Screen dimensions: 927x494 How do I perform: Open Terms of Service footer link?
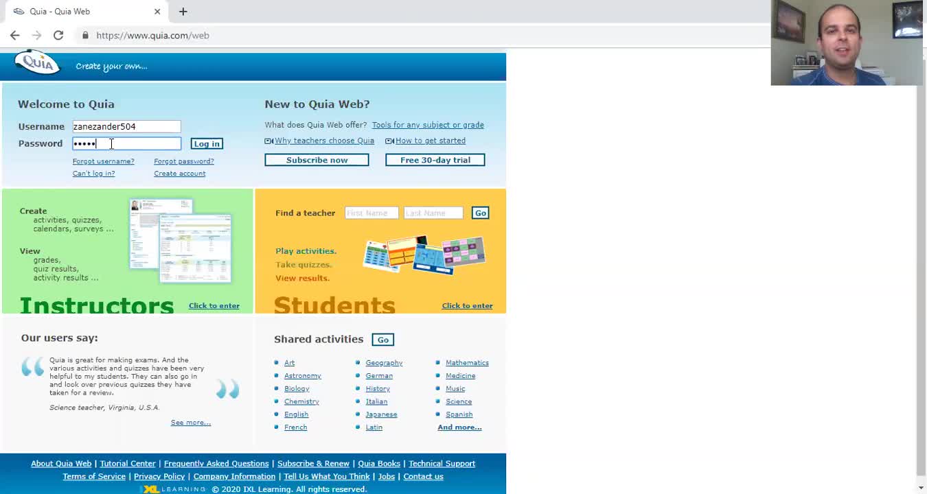pyautogui.click(x=94, y=477)
